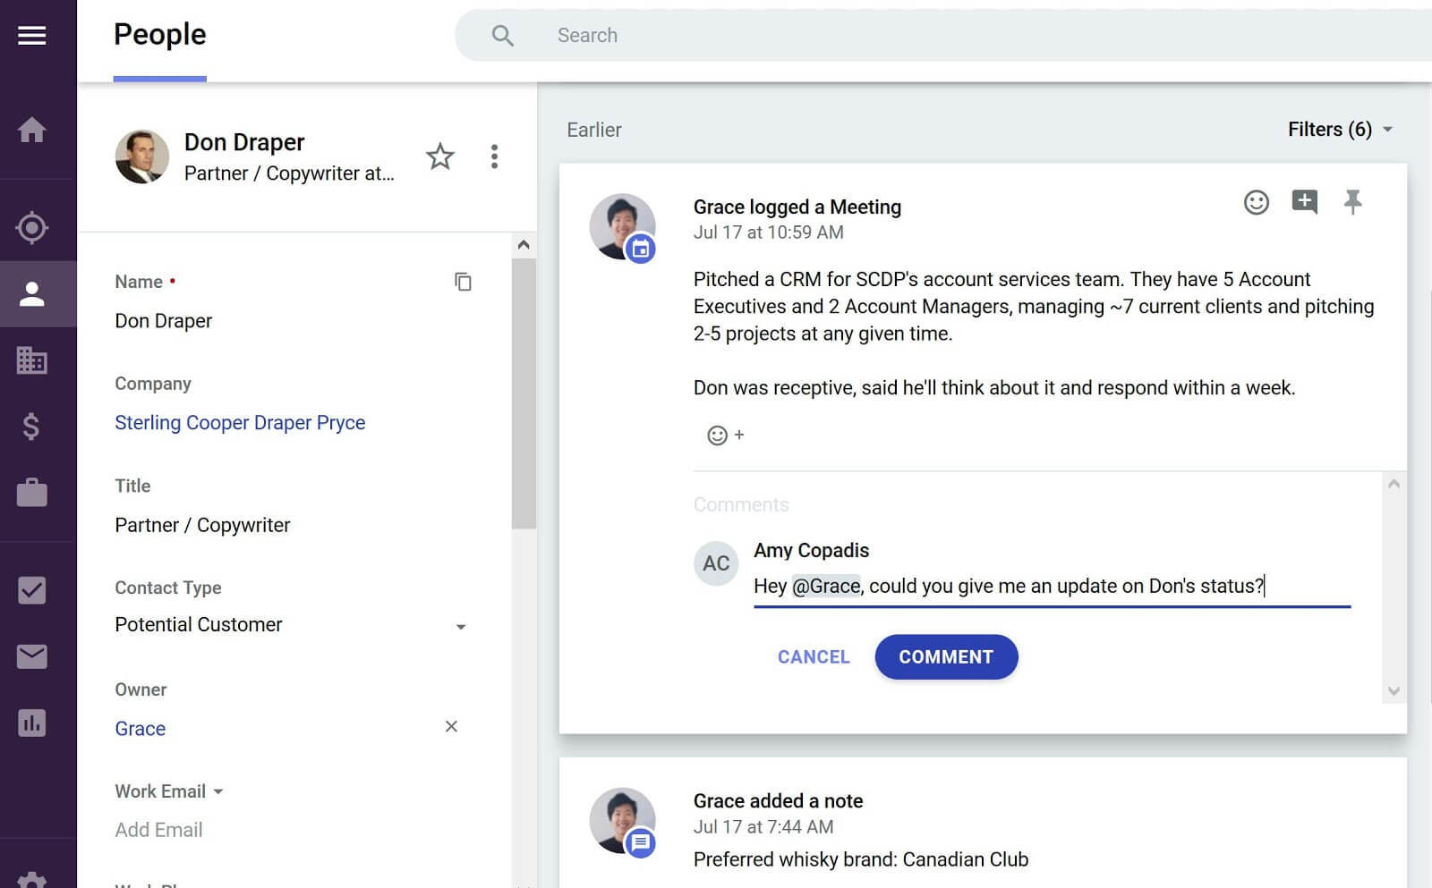Click Don Draper's profile photo

click(142, 156)
